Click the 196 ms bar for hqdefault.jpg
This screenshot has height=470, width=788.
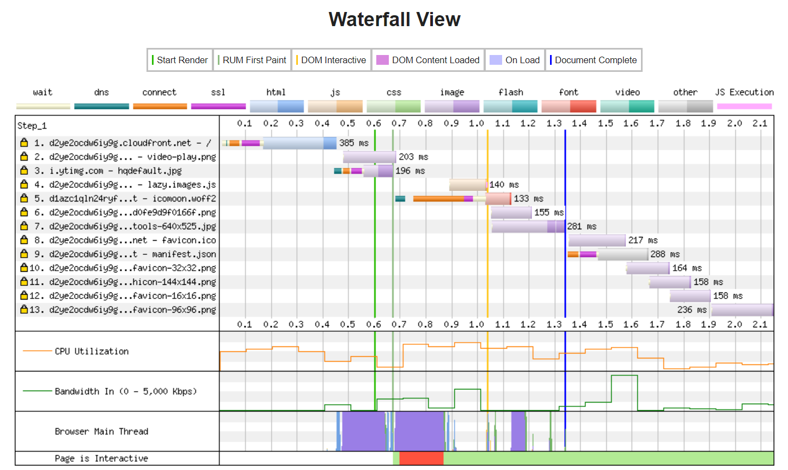click(378, 170)
